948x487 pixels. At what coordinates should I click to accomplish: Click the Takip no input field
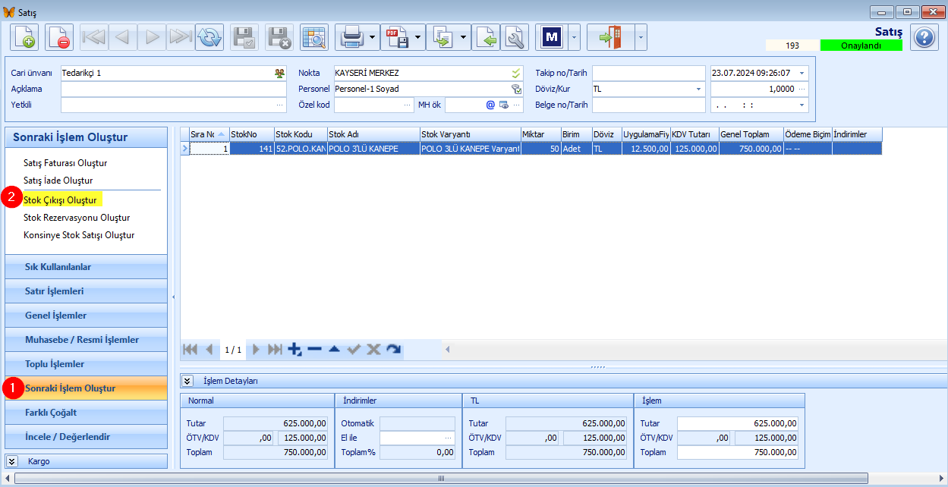(x=649, y=73)
